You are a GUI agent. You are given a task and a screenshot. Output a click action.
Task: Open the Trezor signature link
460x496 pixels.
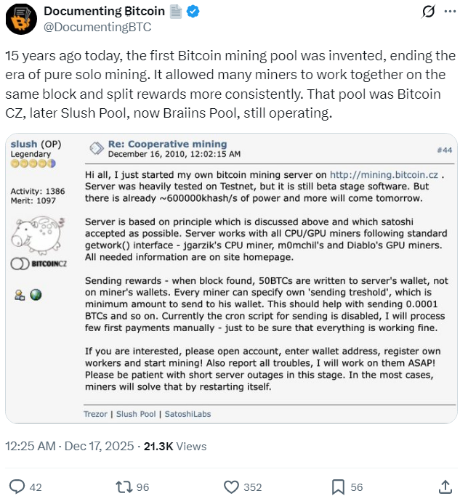pyautogui.click(x=97, y=413)
